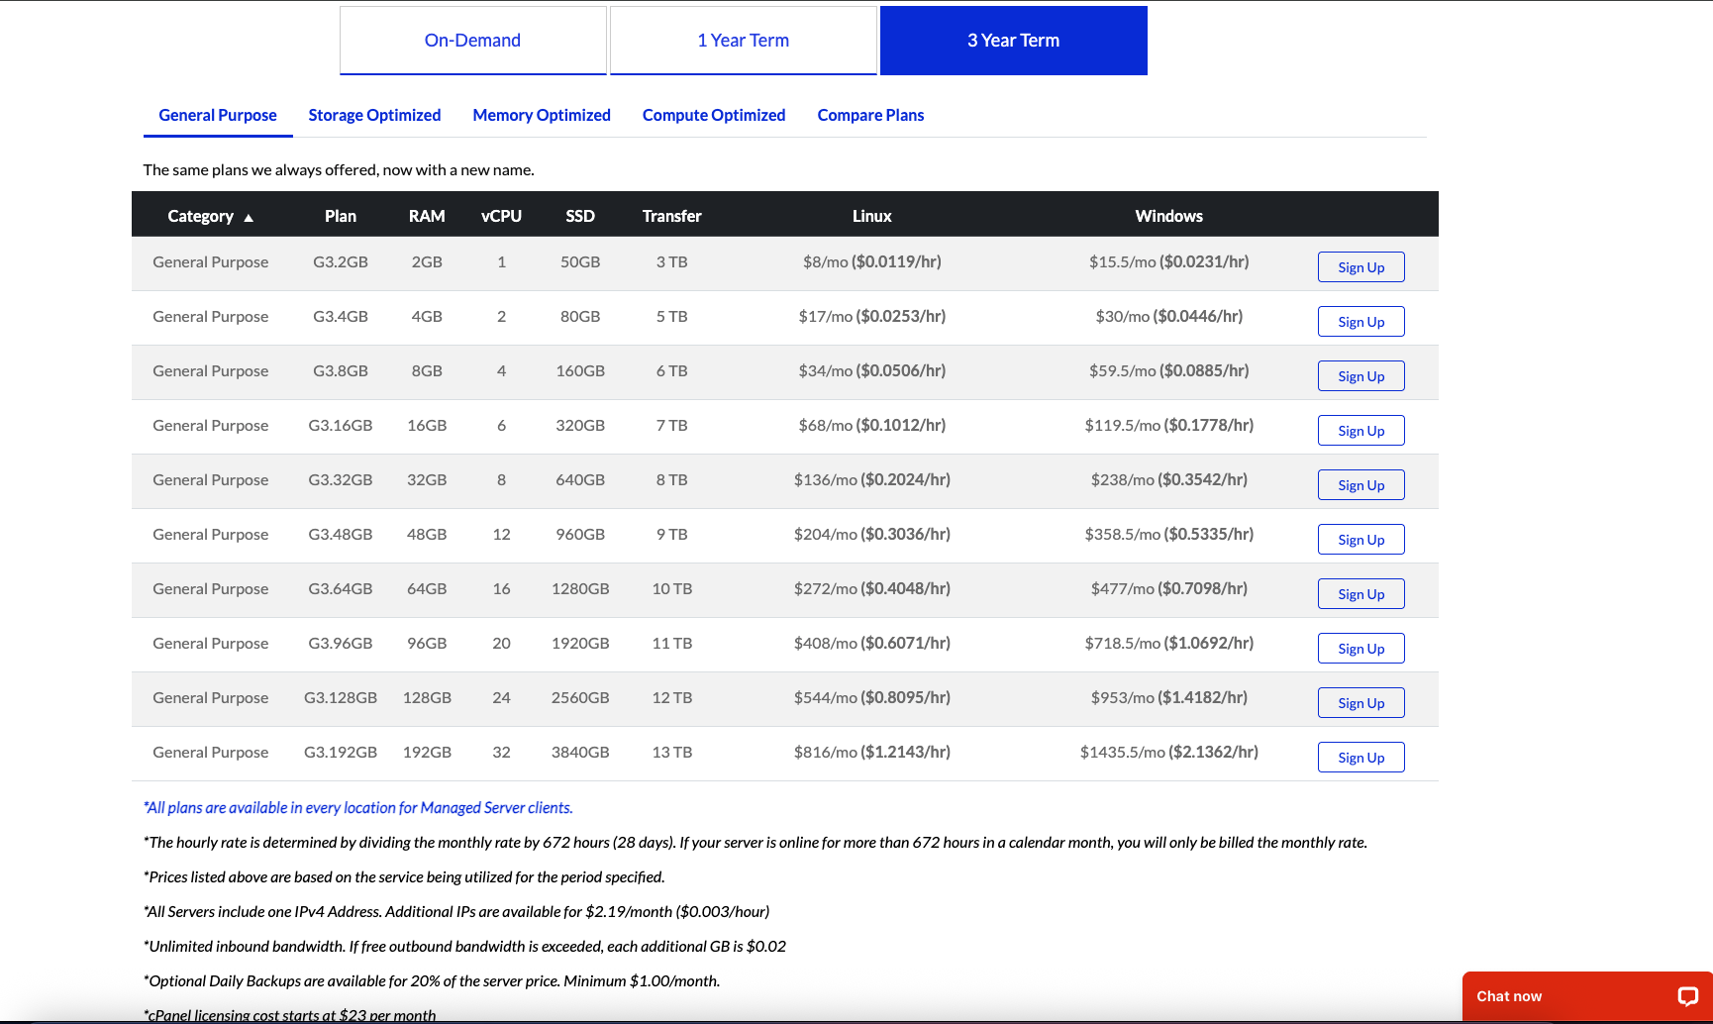The height and width of the screenshot is (1024, 1713).
Task: Click the managed server clients availability link
Action: pyautogui.click(x=358, y=807)
